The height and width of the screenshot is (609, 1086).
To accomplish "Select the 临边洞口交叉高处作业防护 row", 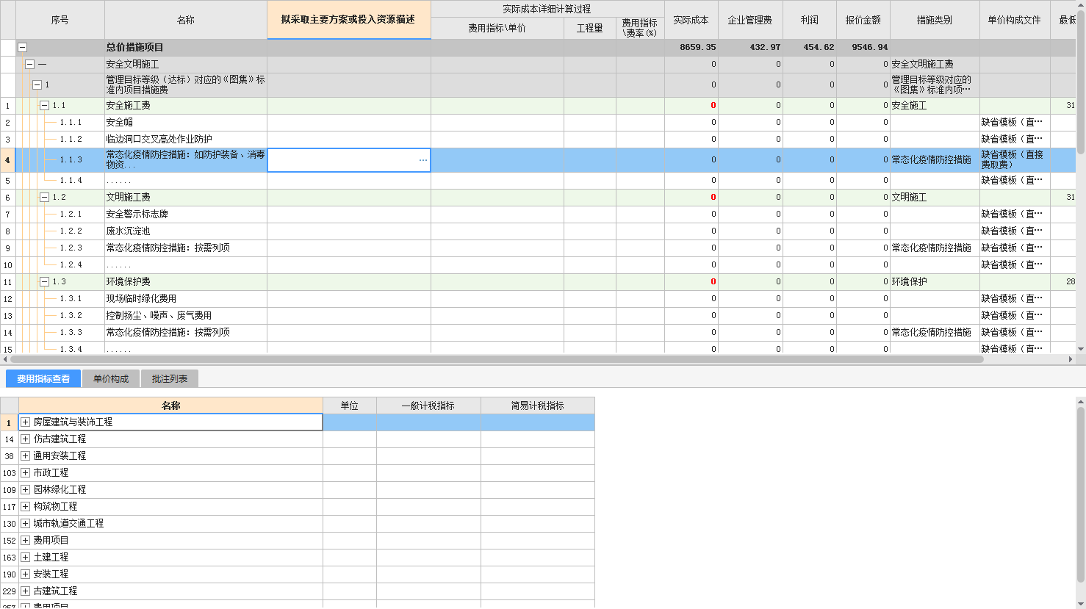I will click(186, 140).
